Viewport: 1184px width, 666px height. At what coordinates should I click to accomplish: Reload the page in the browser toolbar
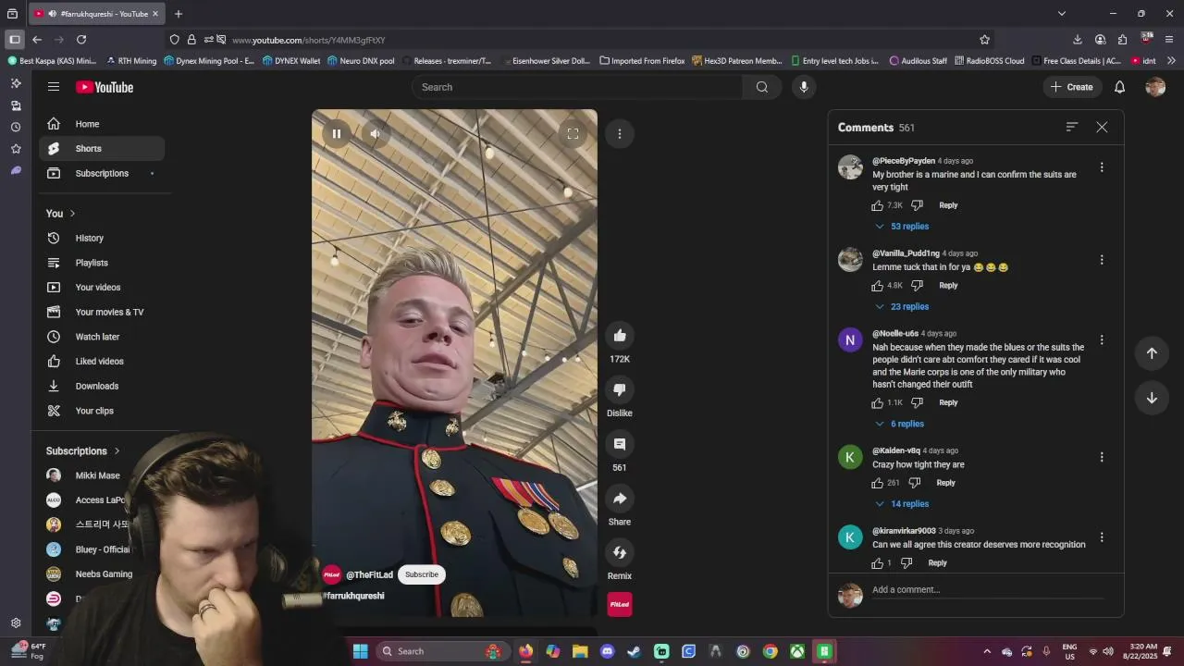click(x=81, y=40)
